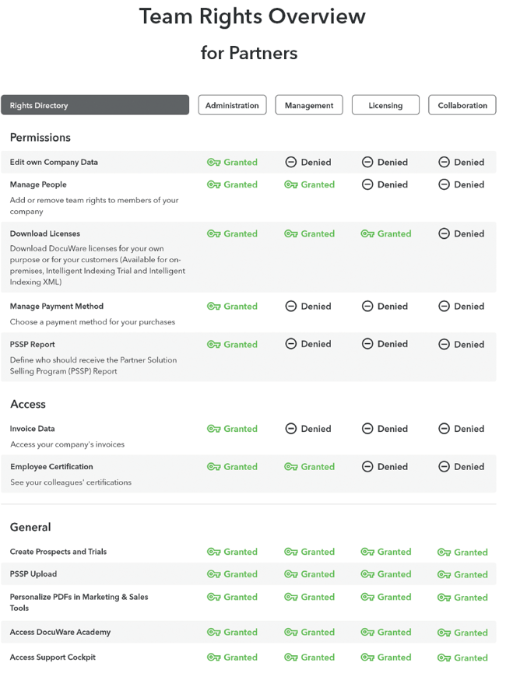This screenshot has height=677, width=506.
Task: Click the Administration Granted key icon for Invoice Data
Action: coord(213,429)
